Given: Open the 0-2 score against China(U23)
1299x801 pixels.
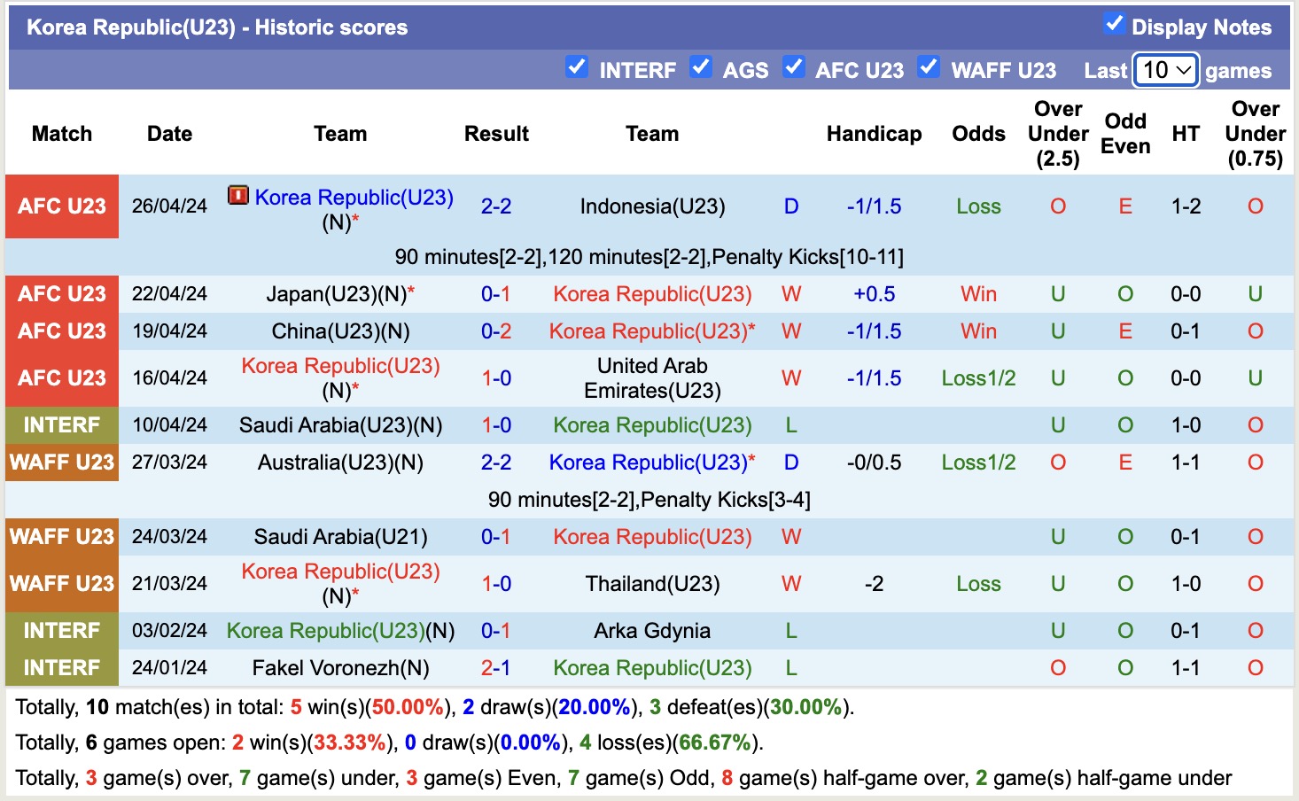Looking at the screenshot, I should (496, 331).
